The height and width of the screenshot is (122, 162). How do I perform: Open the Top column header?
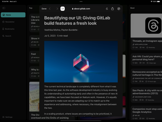(30, 8)
